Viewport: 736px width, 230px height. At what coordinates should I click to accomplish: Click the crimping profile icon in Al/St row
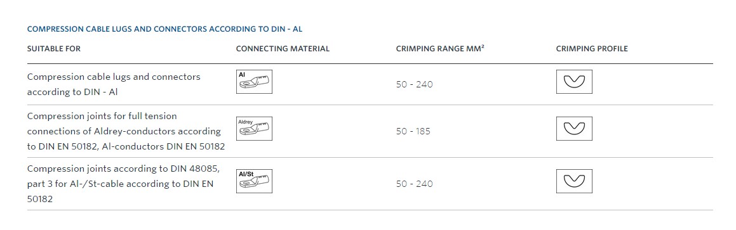(x=574, y=181)
